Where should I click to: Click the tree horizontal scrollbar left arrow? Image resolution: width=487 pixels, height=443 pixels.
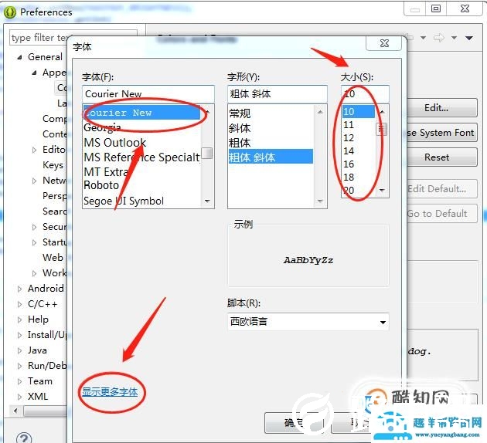[15, 411]
